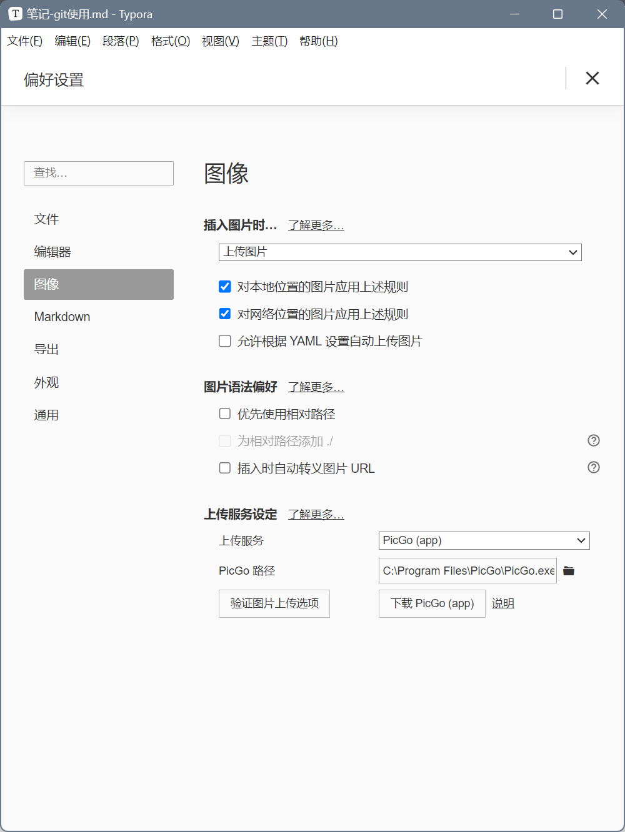Switch to the Markdown settings tab
Image resolution: width=625 pixels, height=832 pixels.
coord(62,317)
